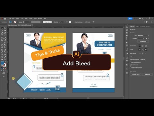This screenshot has width=154, height=116.
Task: Toggle the Show Transparency Grid button
Action: [146, 46]
